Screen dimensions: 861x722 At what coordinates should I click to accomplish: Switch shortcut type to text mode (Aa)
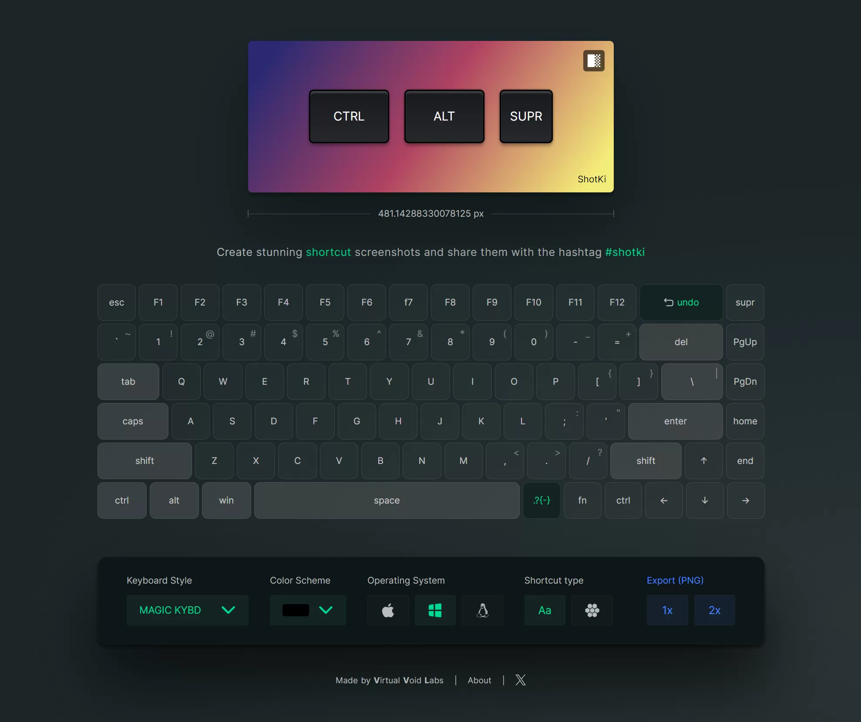coord(545,610)
